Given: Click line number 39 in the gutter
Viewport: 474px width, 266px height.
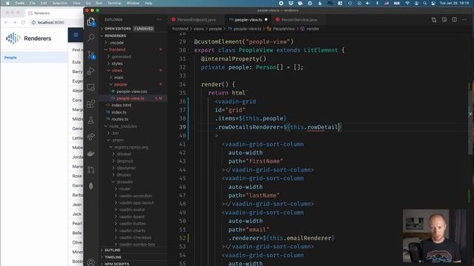Looking at the screenshot, I should point(182,127).
